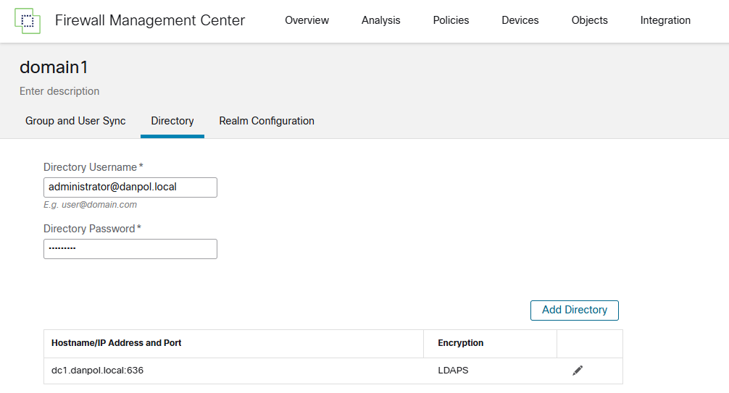The width and height of the screenshot is (729, 393).
Task: Click the Directory Password label
Action: click(92, 229)
